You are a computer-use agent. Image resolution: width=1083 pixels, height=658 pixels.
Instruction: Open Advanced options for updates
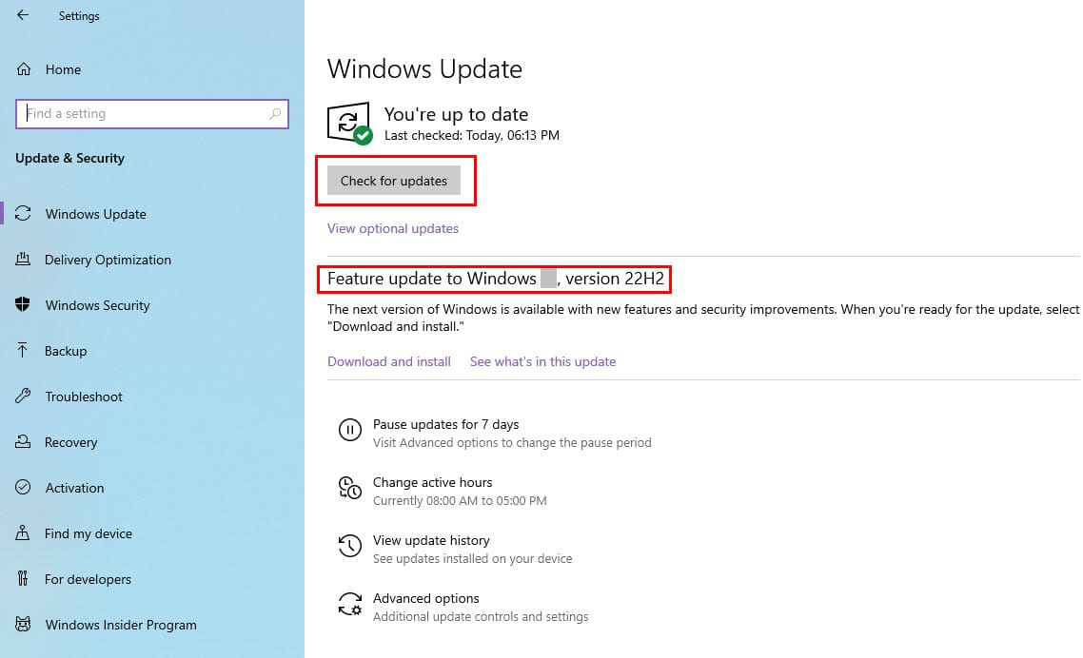[x=425, y=598]
